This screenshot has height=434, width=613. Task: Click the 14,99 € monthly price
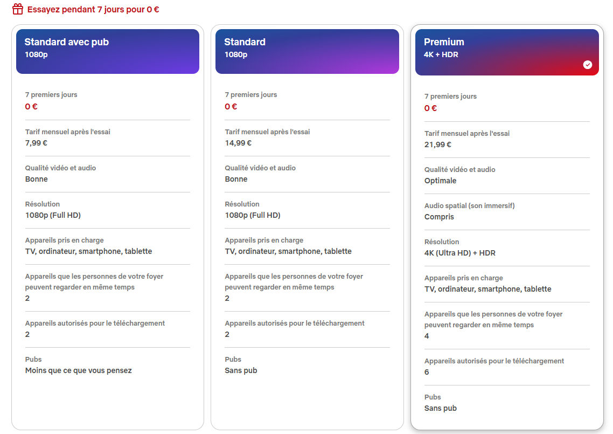coord(238,143)
